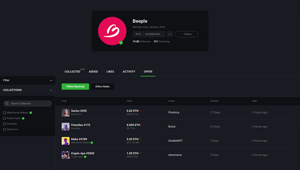Collapse the COLLECTIONS section chevron
The image size is (300, 170).
(x=51, y=90)
